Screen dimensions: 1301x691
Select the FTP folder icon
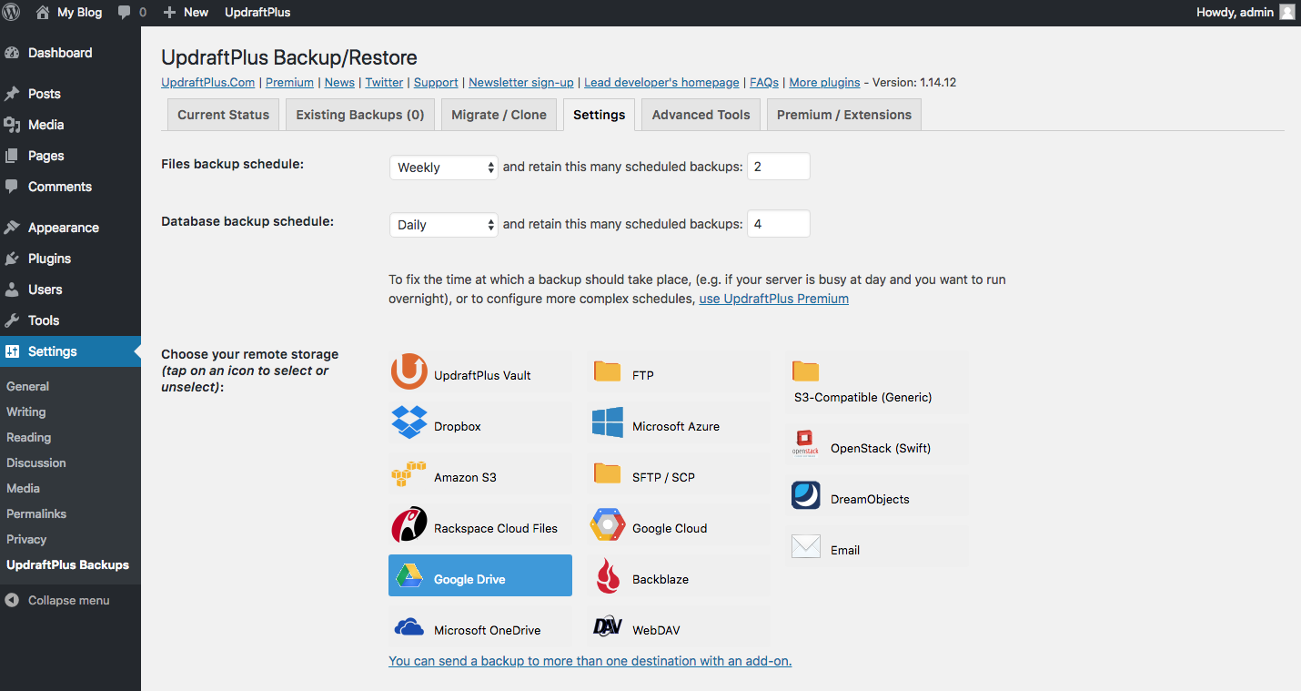point(607,371)
